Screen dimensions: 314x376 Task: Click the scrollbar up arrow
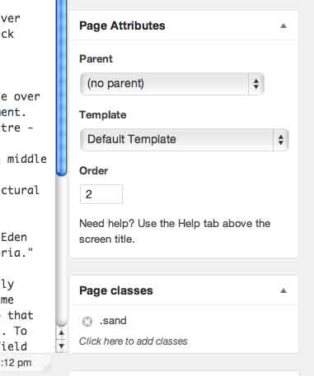(x=61, y=333)
